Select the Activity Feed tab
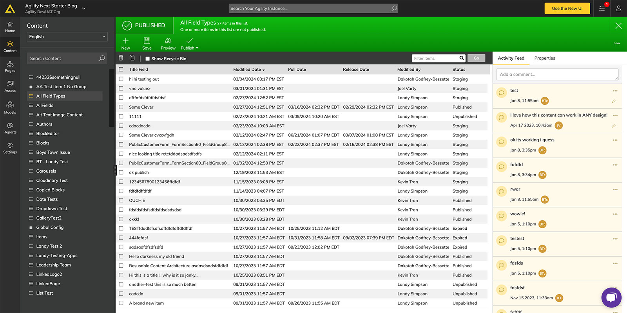Screen dimensions: 627x313 coord(511,58)
